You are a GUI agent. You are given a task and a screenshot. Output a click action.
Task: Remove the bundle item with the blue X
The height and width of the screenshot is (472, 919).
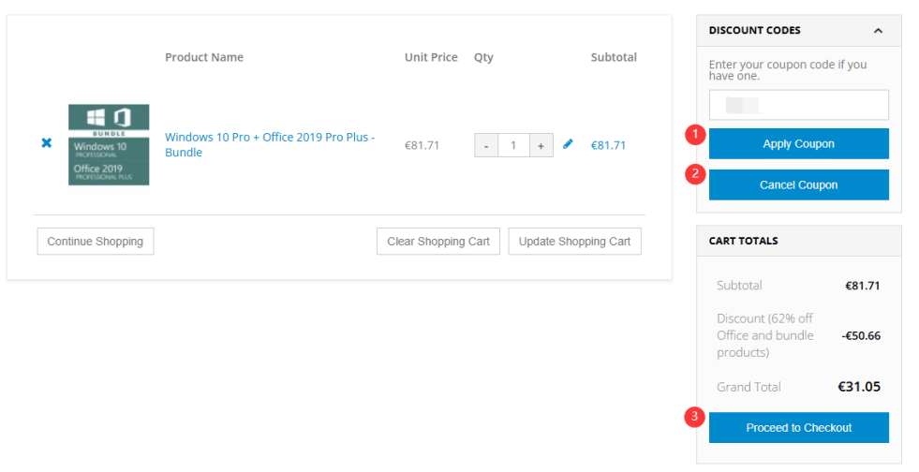(x=46, y=143)
